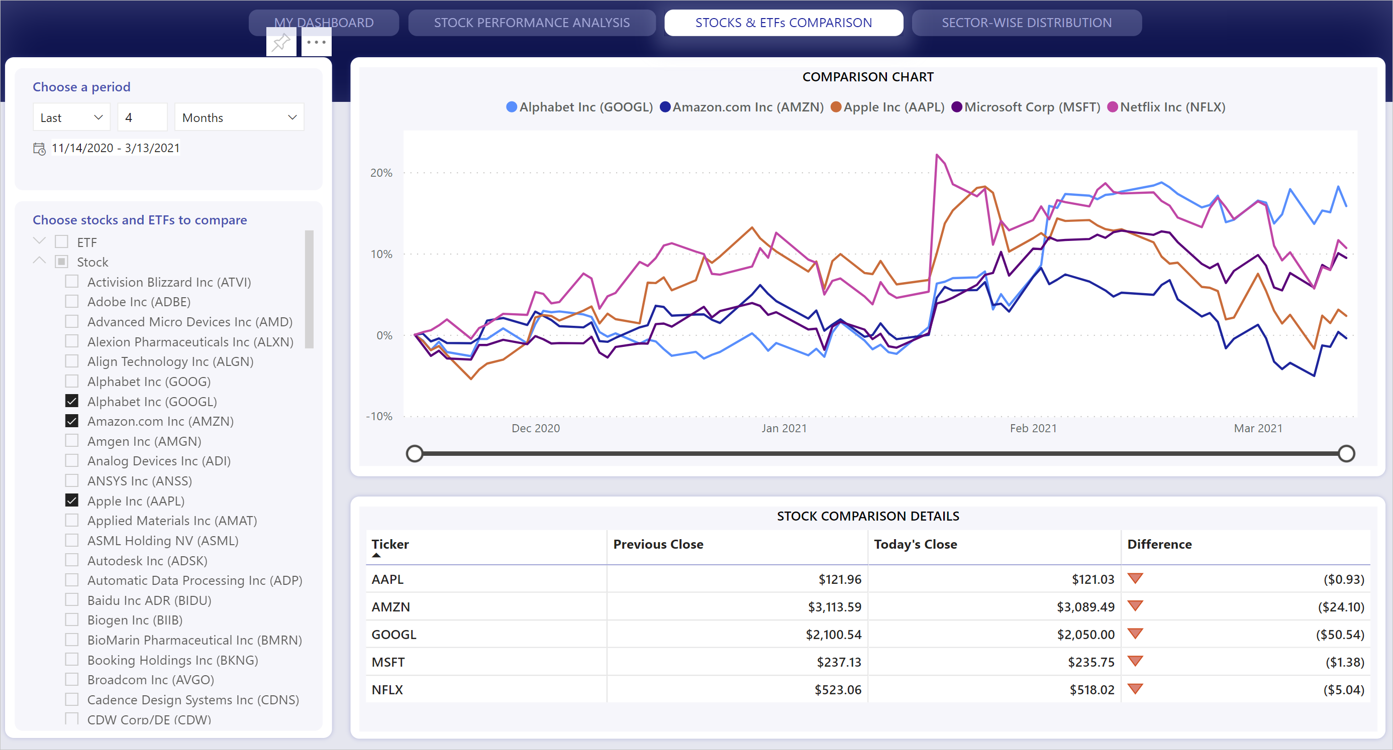Collapse the Stock category tree
The width and height of the screenshot is (1393, 750).
click(x=40, y=262)
